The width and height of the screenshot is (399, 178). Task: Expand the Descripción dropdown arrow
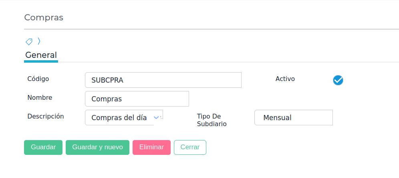[x=157, y=117]
